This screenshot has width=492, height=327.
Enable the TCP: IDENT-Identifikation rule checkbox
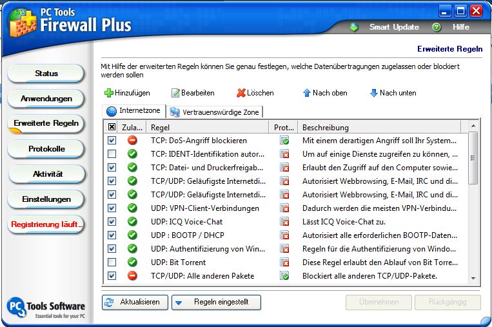pyautogui.click(x=112, y=154)
